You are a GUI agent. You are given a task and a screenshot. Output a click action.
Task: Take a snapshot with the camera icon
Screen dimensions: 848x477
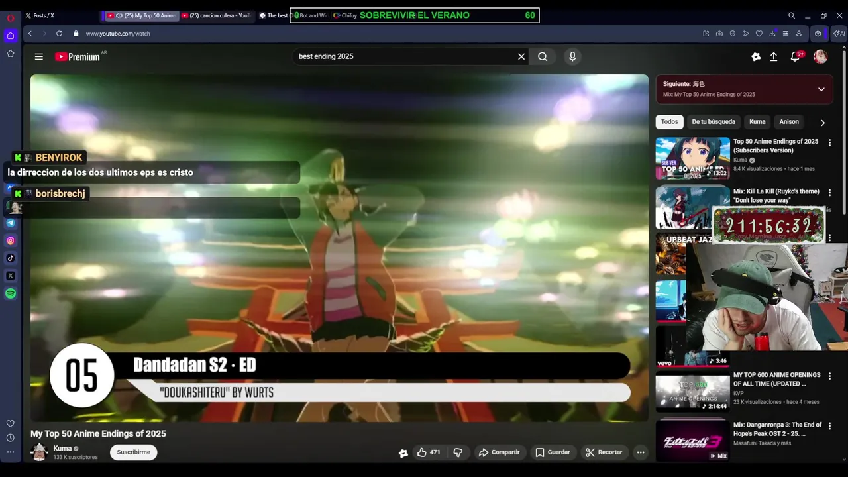[x=719, y=34]
